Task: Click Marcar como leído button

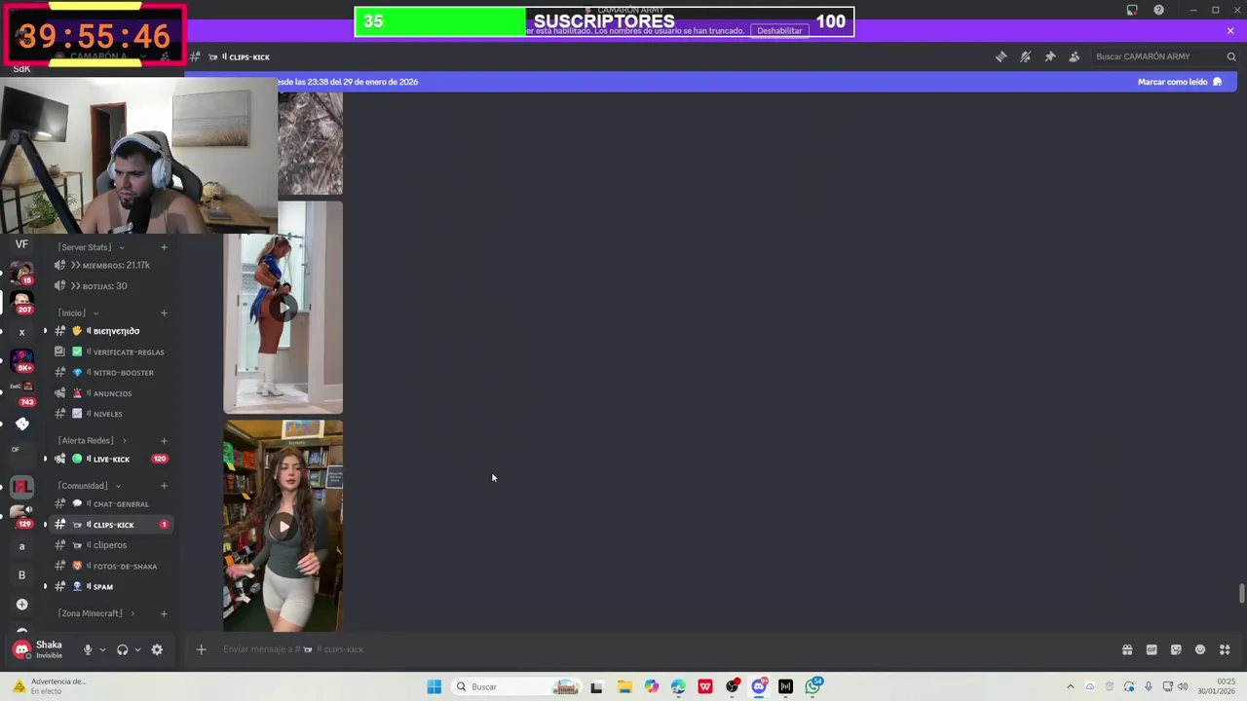Action: click(x=1179, y=82)
